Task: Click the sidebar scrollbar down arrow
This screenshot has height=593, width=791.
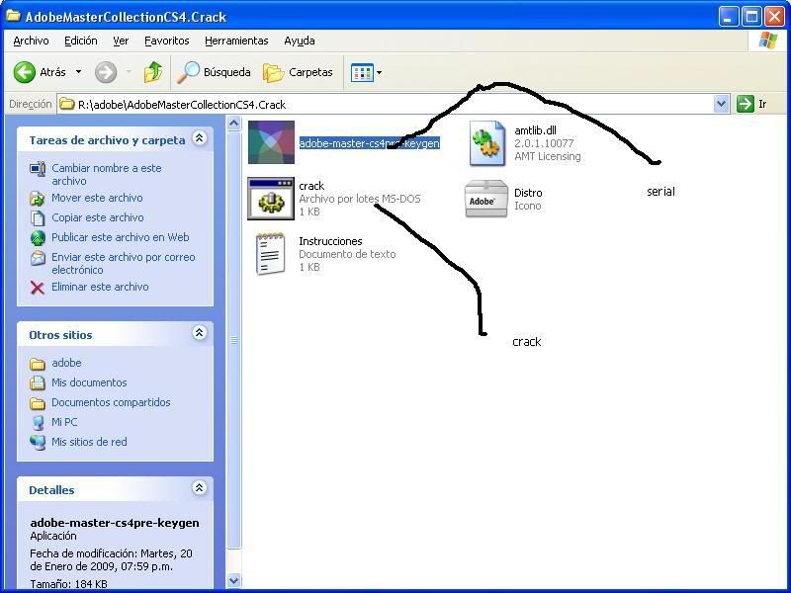Action: pos(233,580)
